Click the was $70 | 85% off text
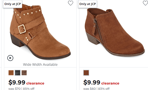148x90 pixels. (21, 88)
